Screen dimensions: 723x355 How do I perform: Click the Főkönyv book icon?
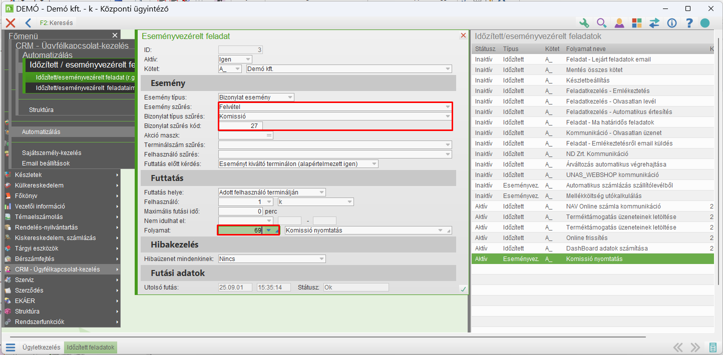click(x=8, y=196)
